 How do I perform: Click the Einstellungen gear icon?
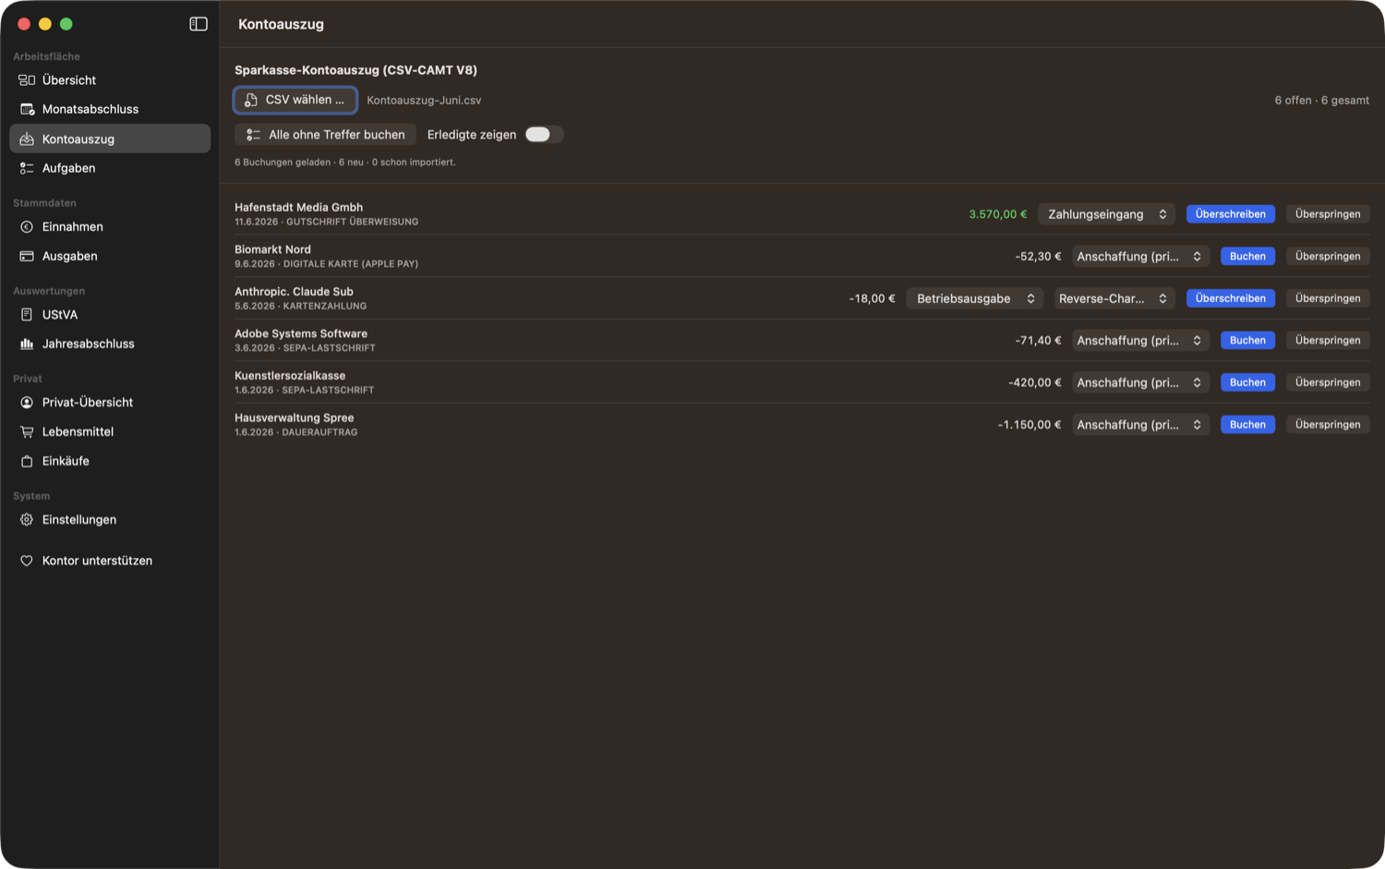point(27,520)
